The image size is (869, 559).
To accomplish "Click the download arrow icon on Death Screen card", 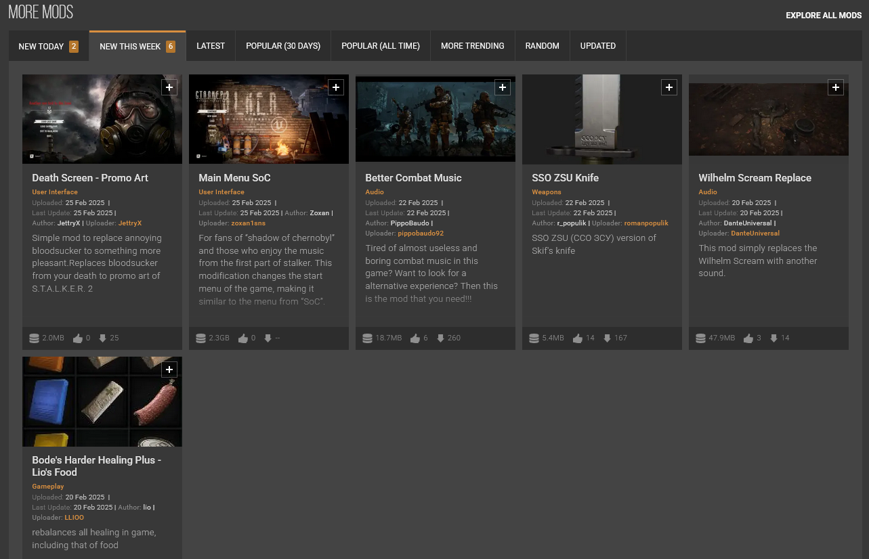I will (103, 338).
